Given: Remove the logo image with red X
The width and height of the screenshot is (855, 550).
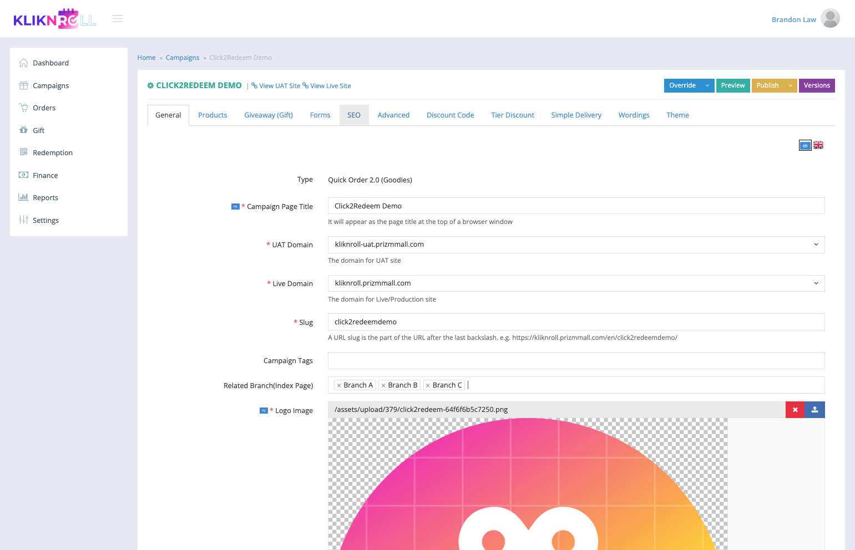Looking at the screenshot, I should coord(795,410).
